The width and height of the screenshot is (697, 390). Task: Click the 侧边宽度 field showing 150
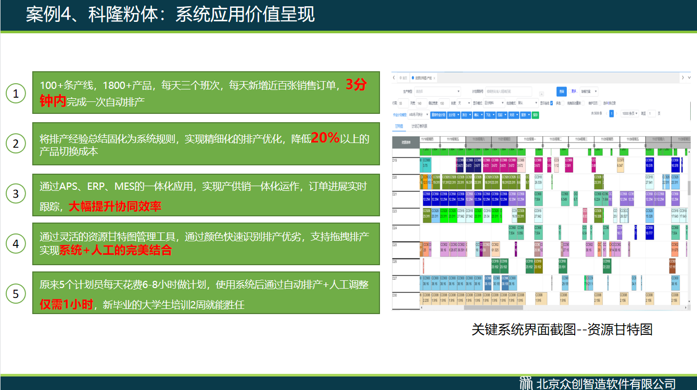[444, 103]
